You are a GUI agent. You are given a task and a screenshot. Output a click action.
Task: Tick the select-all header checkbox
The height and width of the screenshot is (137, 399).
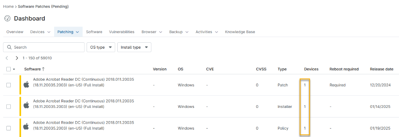9,69
